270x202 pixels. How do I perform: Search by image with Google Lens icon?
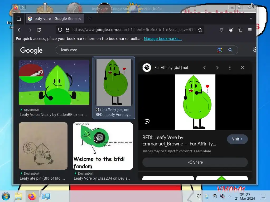coord(220,50)
